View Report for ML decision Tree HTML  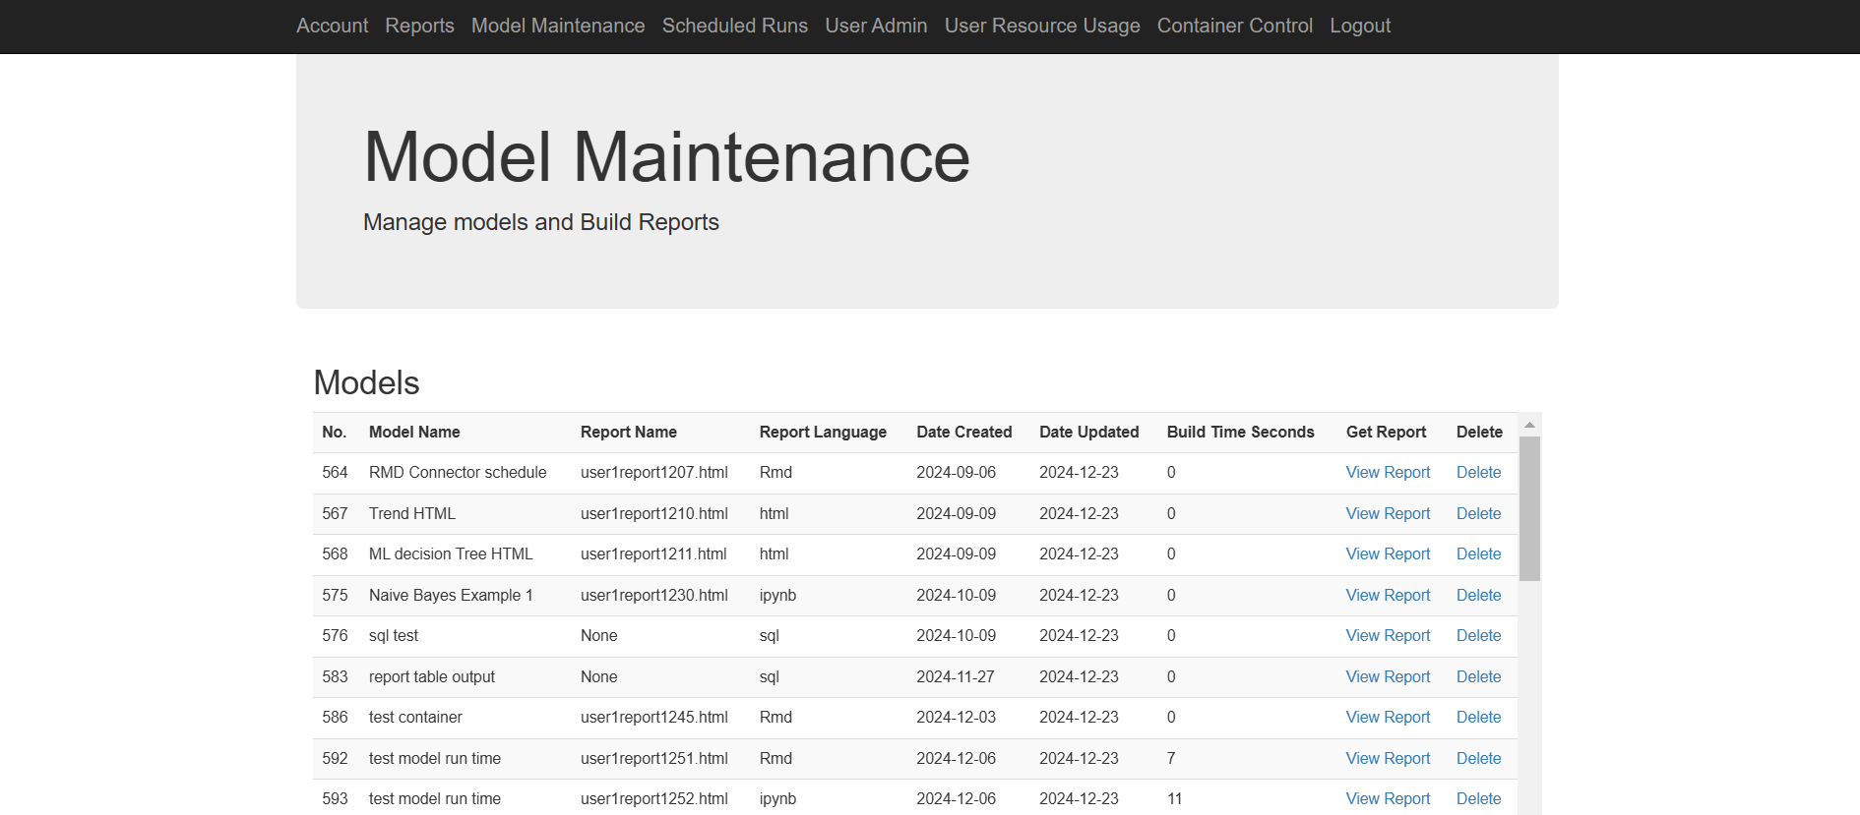1387,554
